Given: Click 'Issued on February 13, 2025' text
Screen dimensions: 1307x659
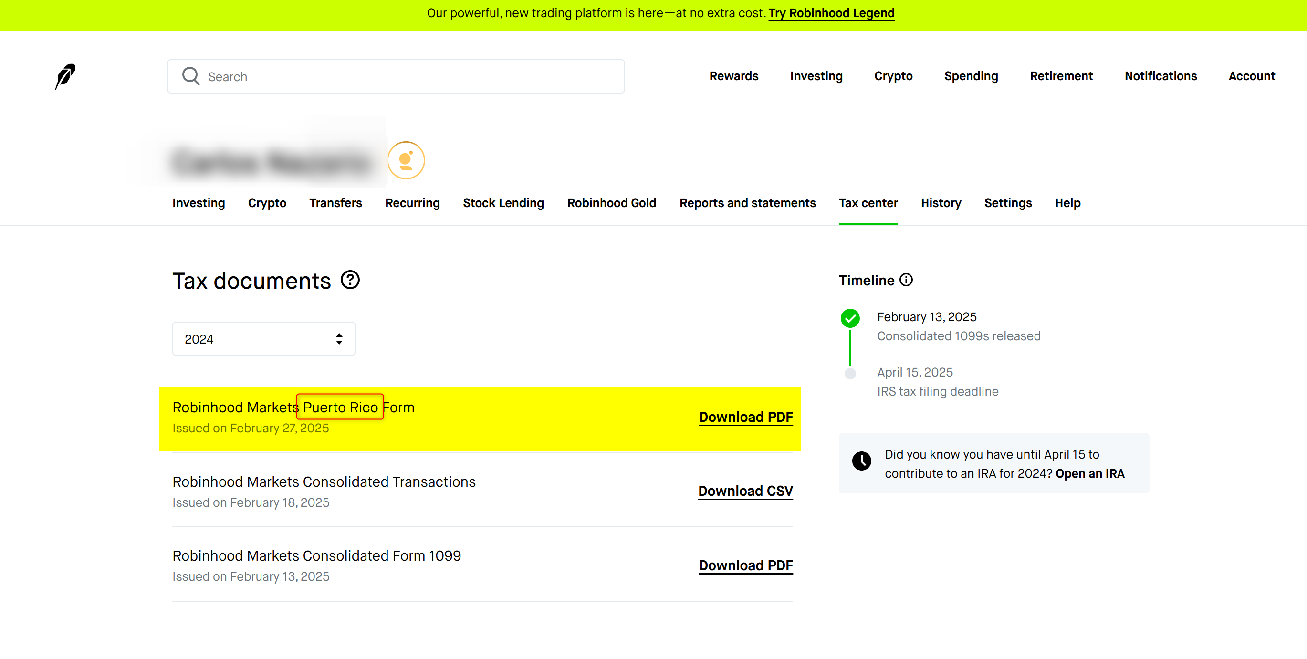Looking at the screenshot, I should 251,577.
